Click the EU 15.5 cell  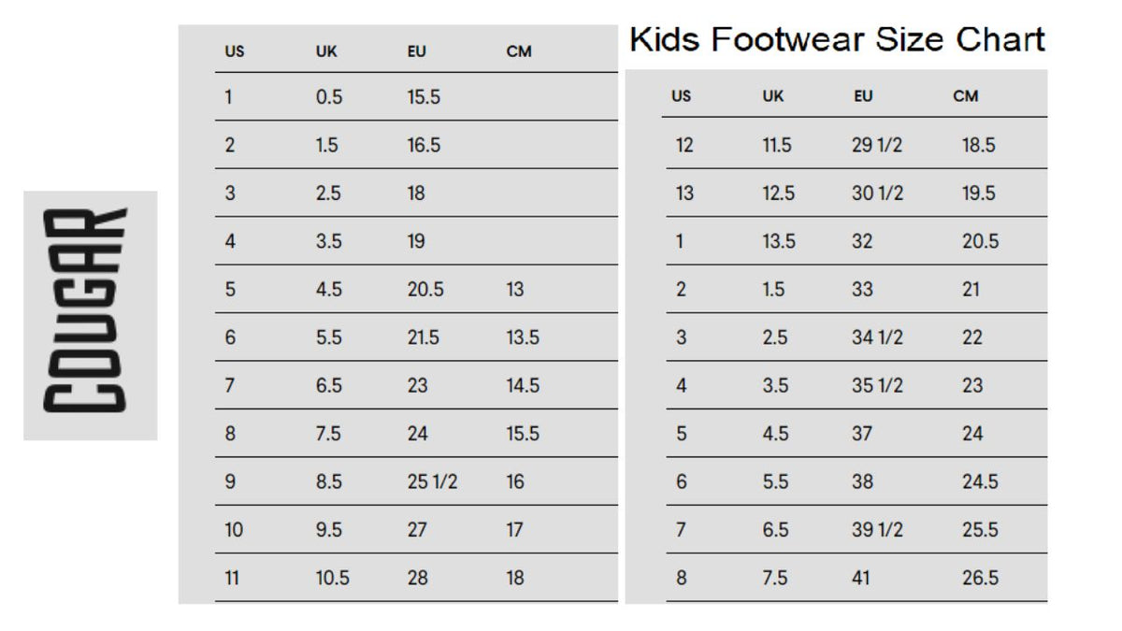click(424, 97)
